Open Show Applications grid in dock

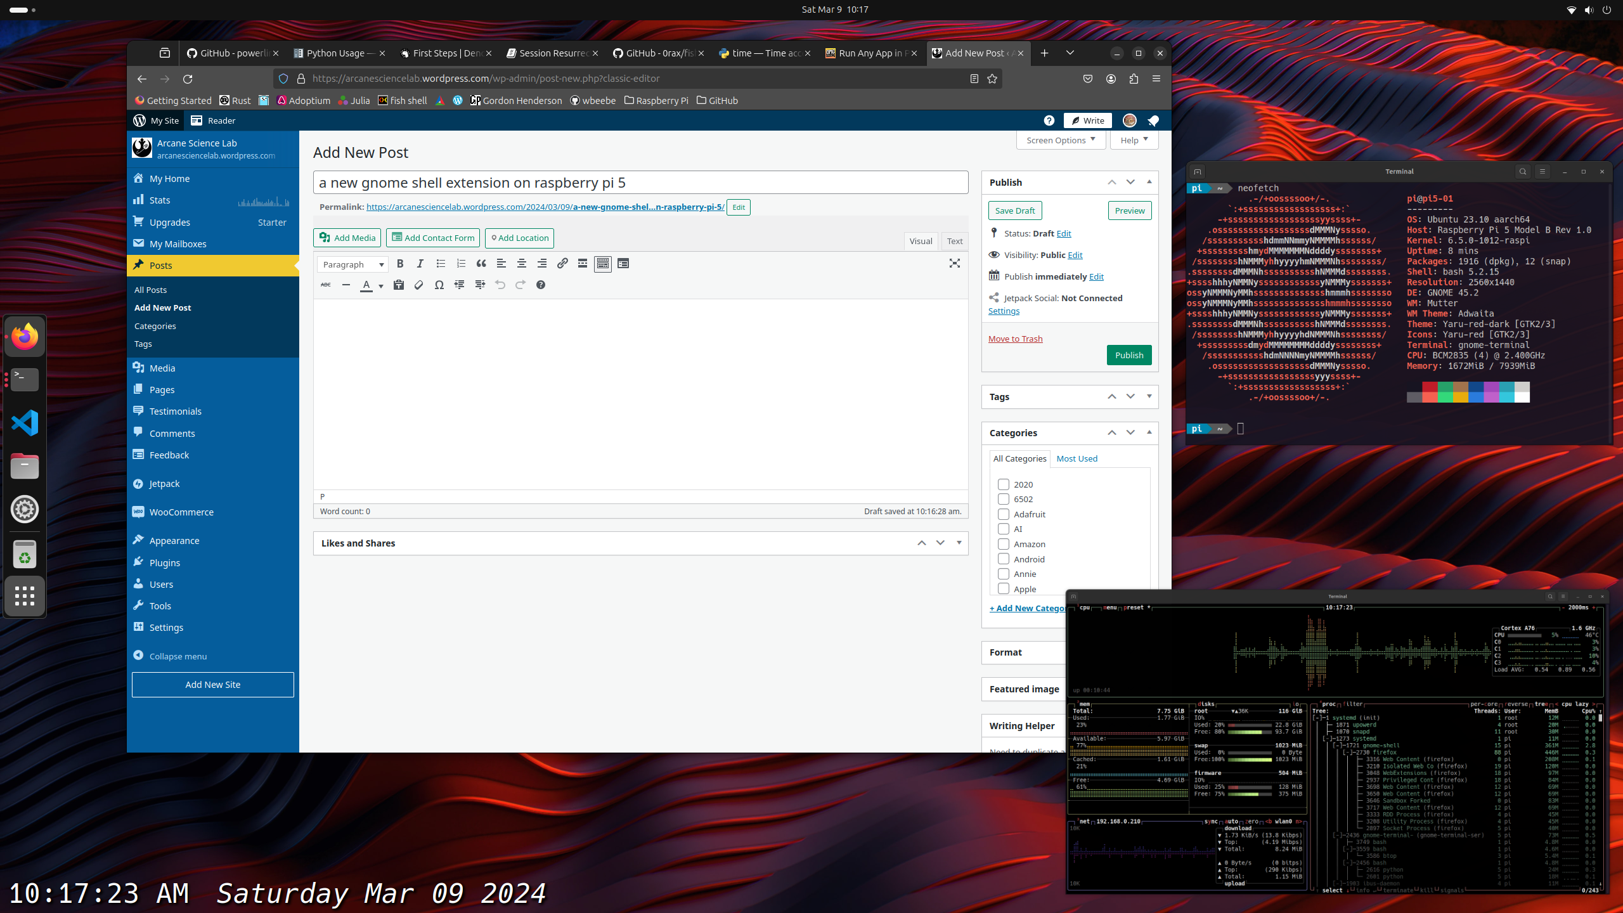pos(25,596)
